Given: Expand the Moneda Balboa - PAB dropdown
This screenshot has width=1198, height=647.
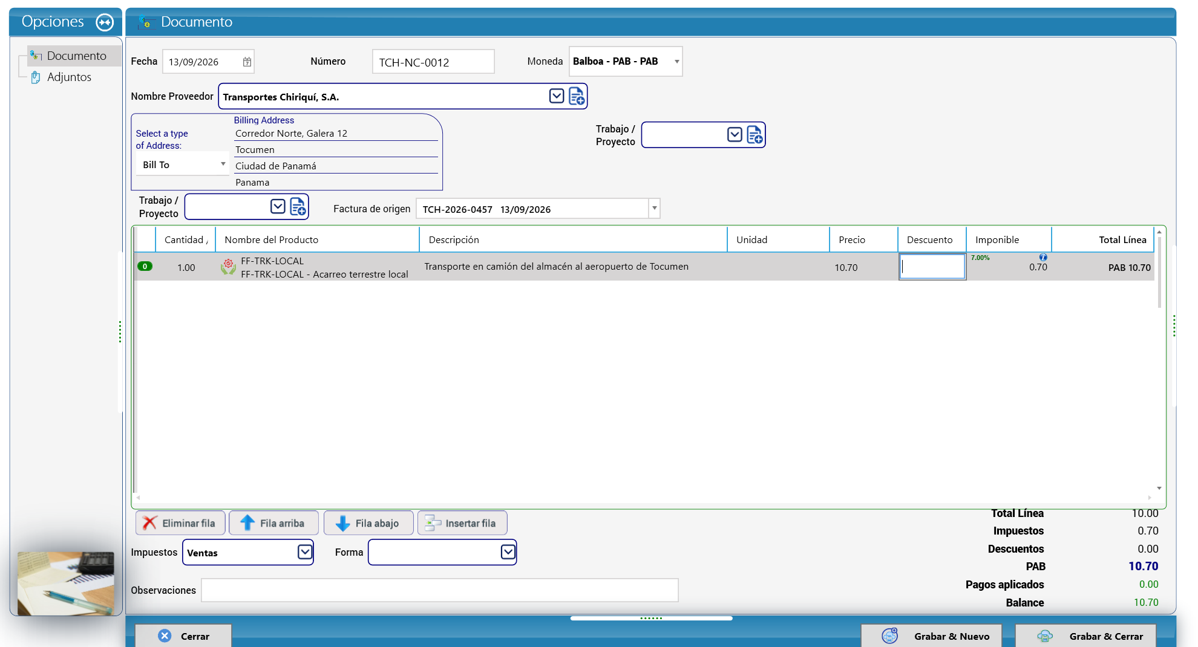Looking at the screenshot, I should point(676,62).
